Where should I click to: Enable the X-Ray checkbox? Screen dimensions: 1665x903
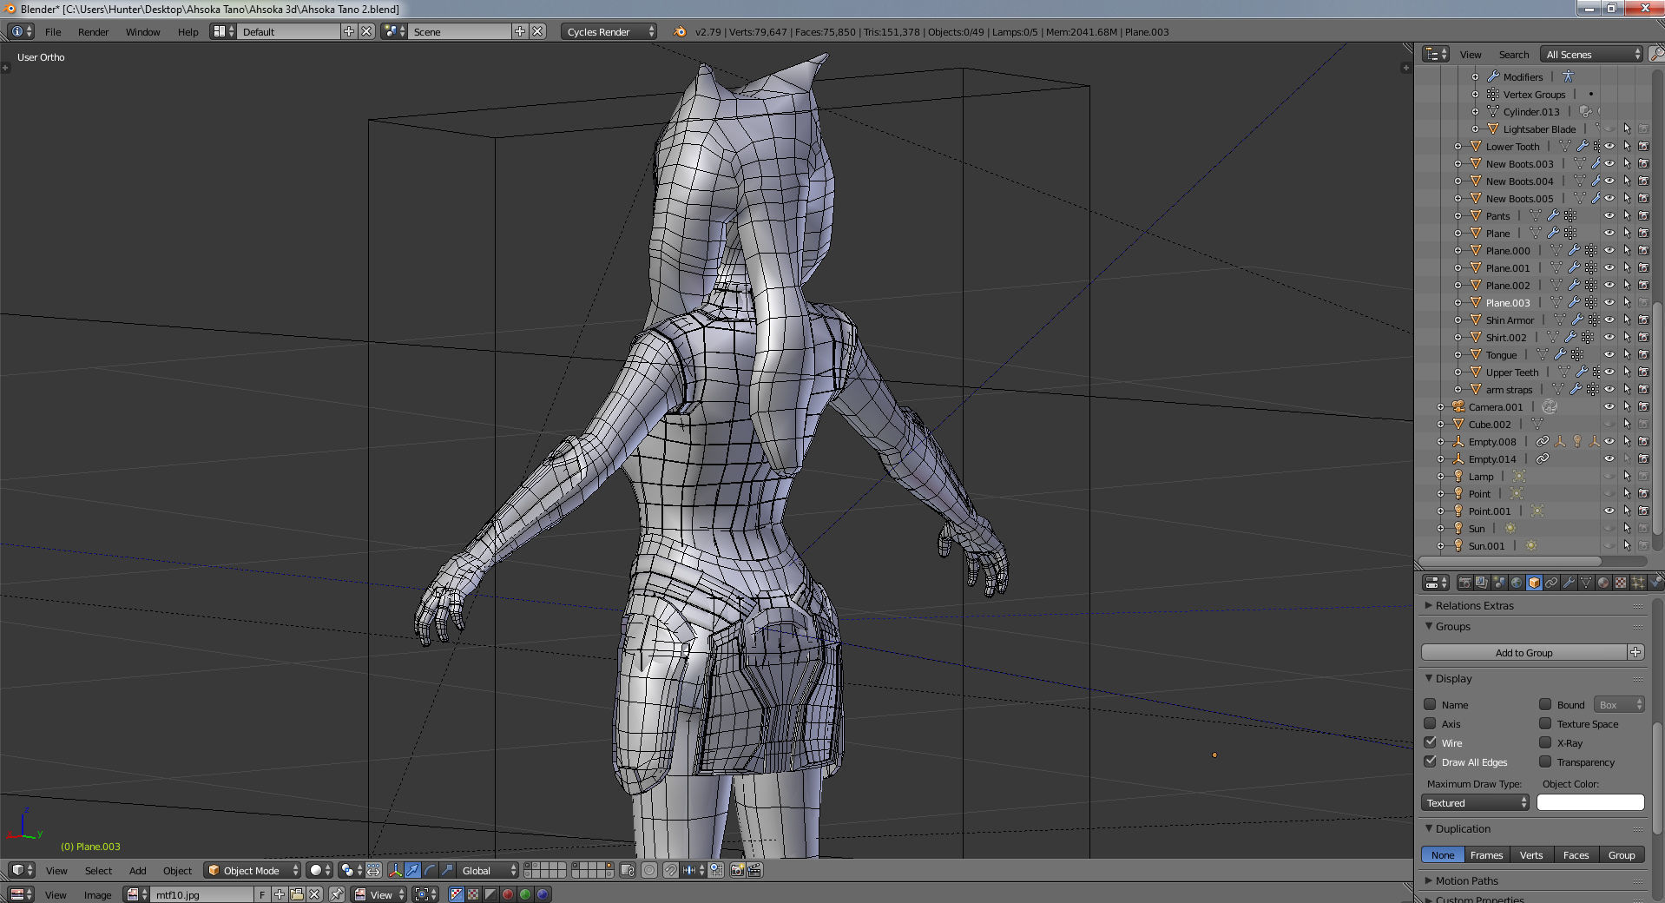tap(1545, 742)
